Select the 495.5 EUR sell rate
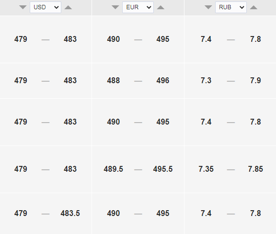This screenshot has height=234, width=276. 163,169
